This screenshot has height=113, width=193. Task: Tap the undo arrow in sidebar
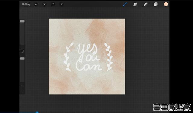pos(22,86)
